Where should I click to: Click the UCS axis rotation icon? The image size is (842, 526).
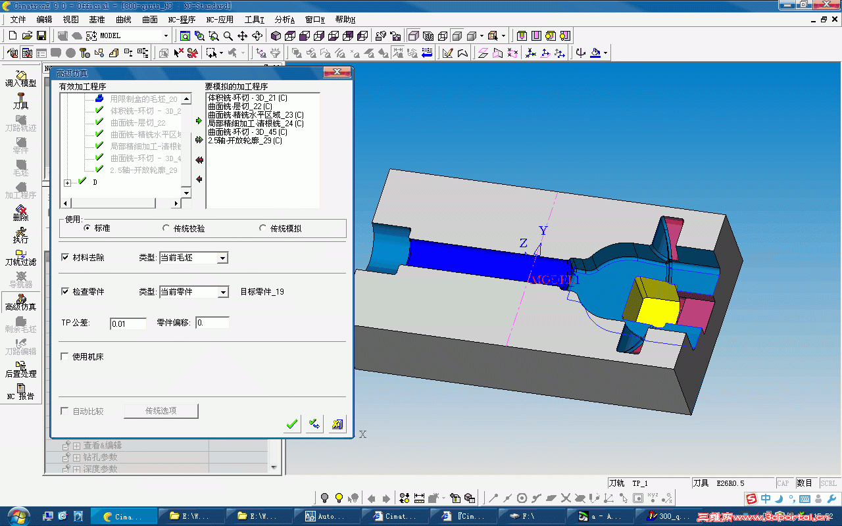[x=580, y=53]
